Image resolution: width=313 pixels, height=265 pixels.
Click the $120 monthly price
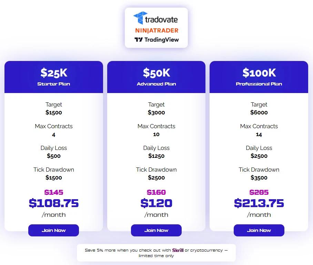click(156, 203)
